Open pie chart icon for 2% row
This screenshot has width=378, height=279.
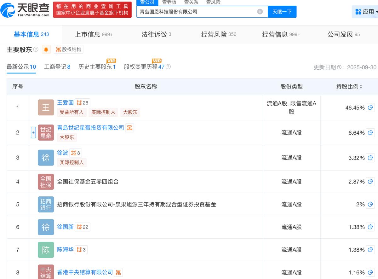click(x=370, y=204)
